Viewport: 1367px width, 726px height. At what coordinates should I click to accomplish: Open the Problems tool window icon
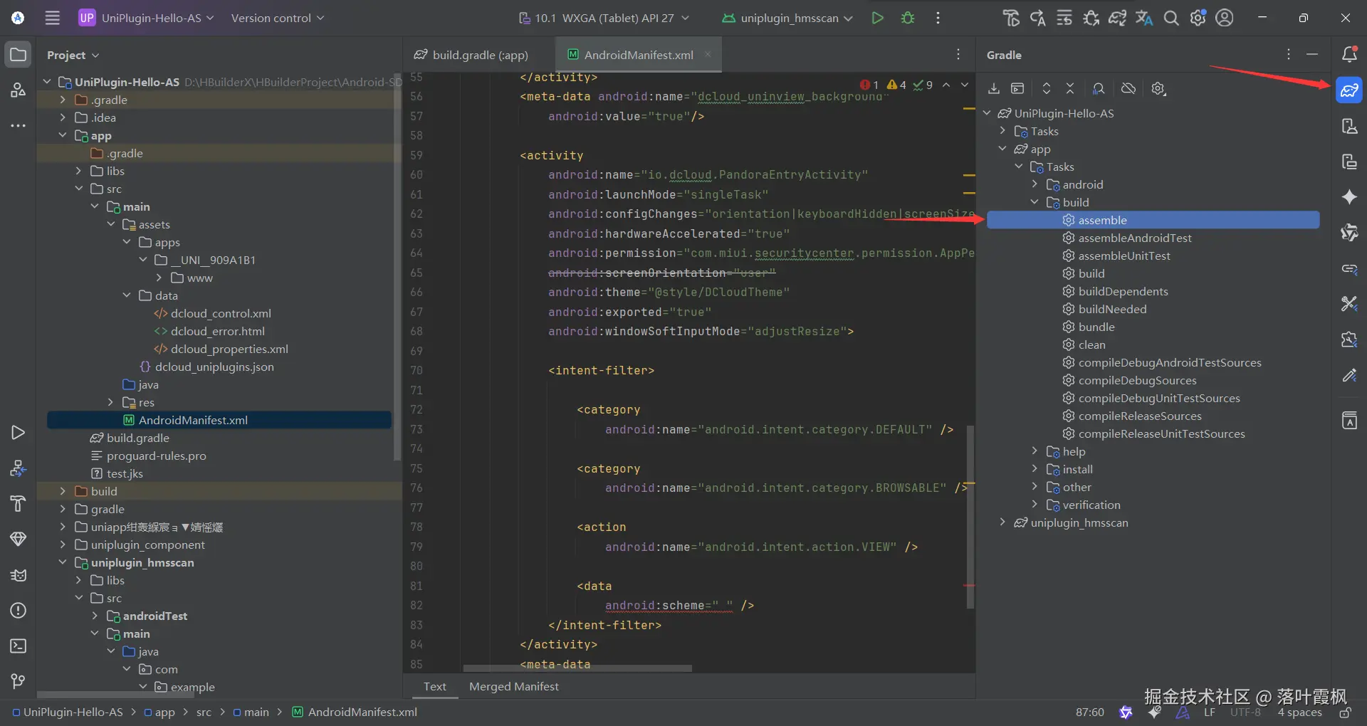pos(19,611)
